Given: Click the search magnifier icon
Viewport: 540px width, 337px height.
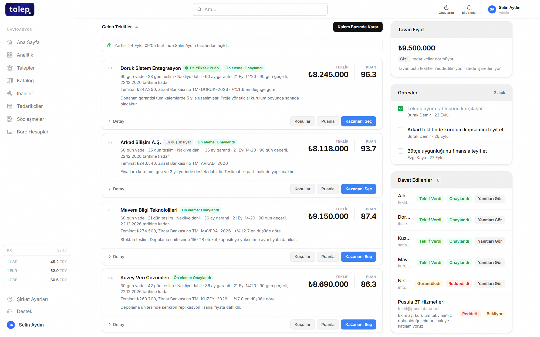Looking at the screenshot, I should (x=200, y=9).
